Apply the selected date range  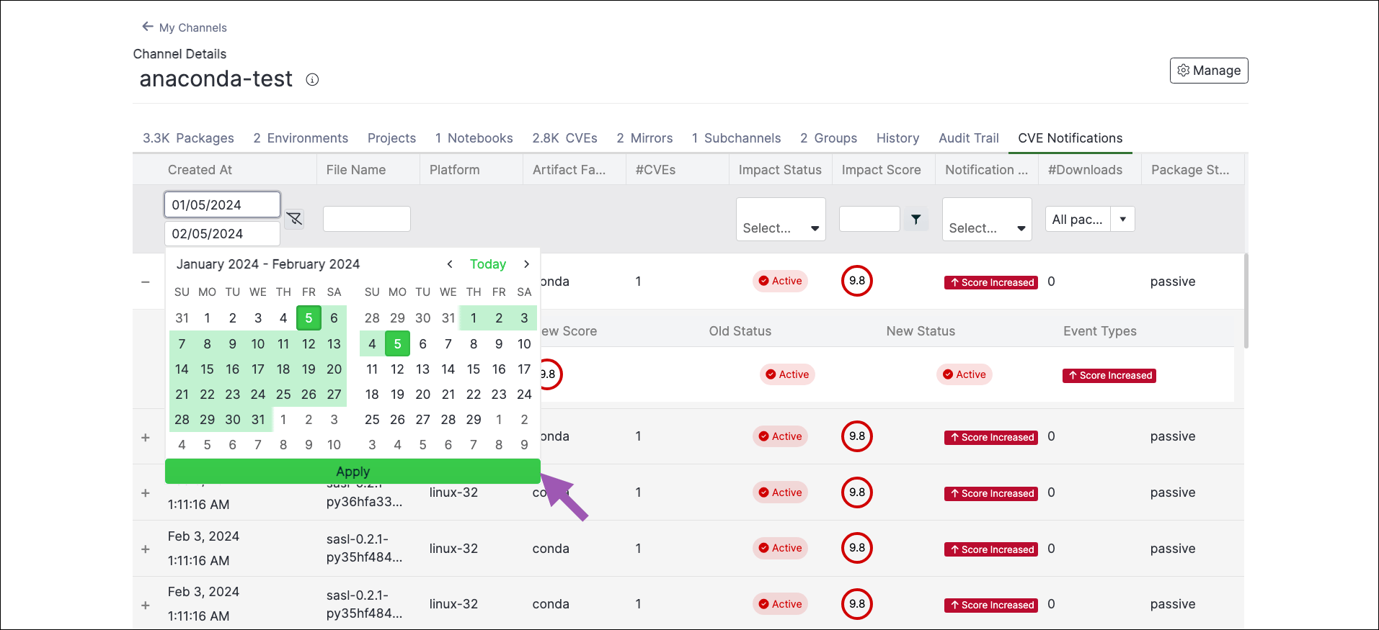click(352, 472)
